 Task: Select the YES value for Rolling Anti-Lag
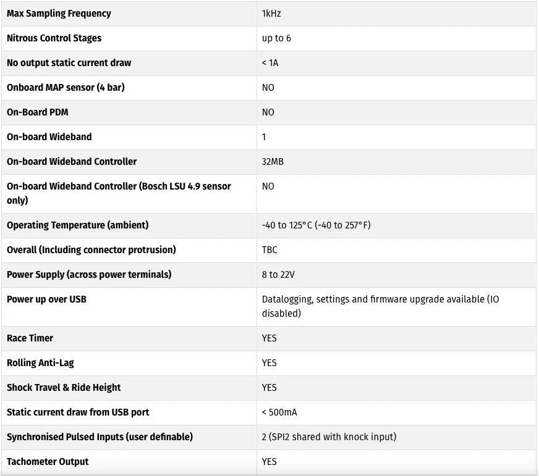269,363
